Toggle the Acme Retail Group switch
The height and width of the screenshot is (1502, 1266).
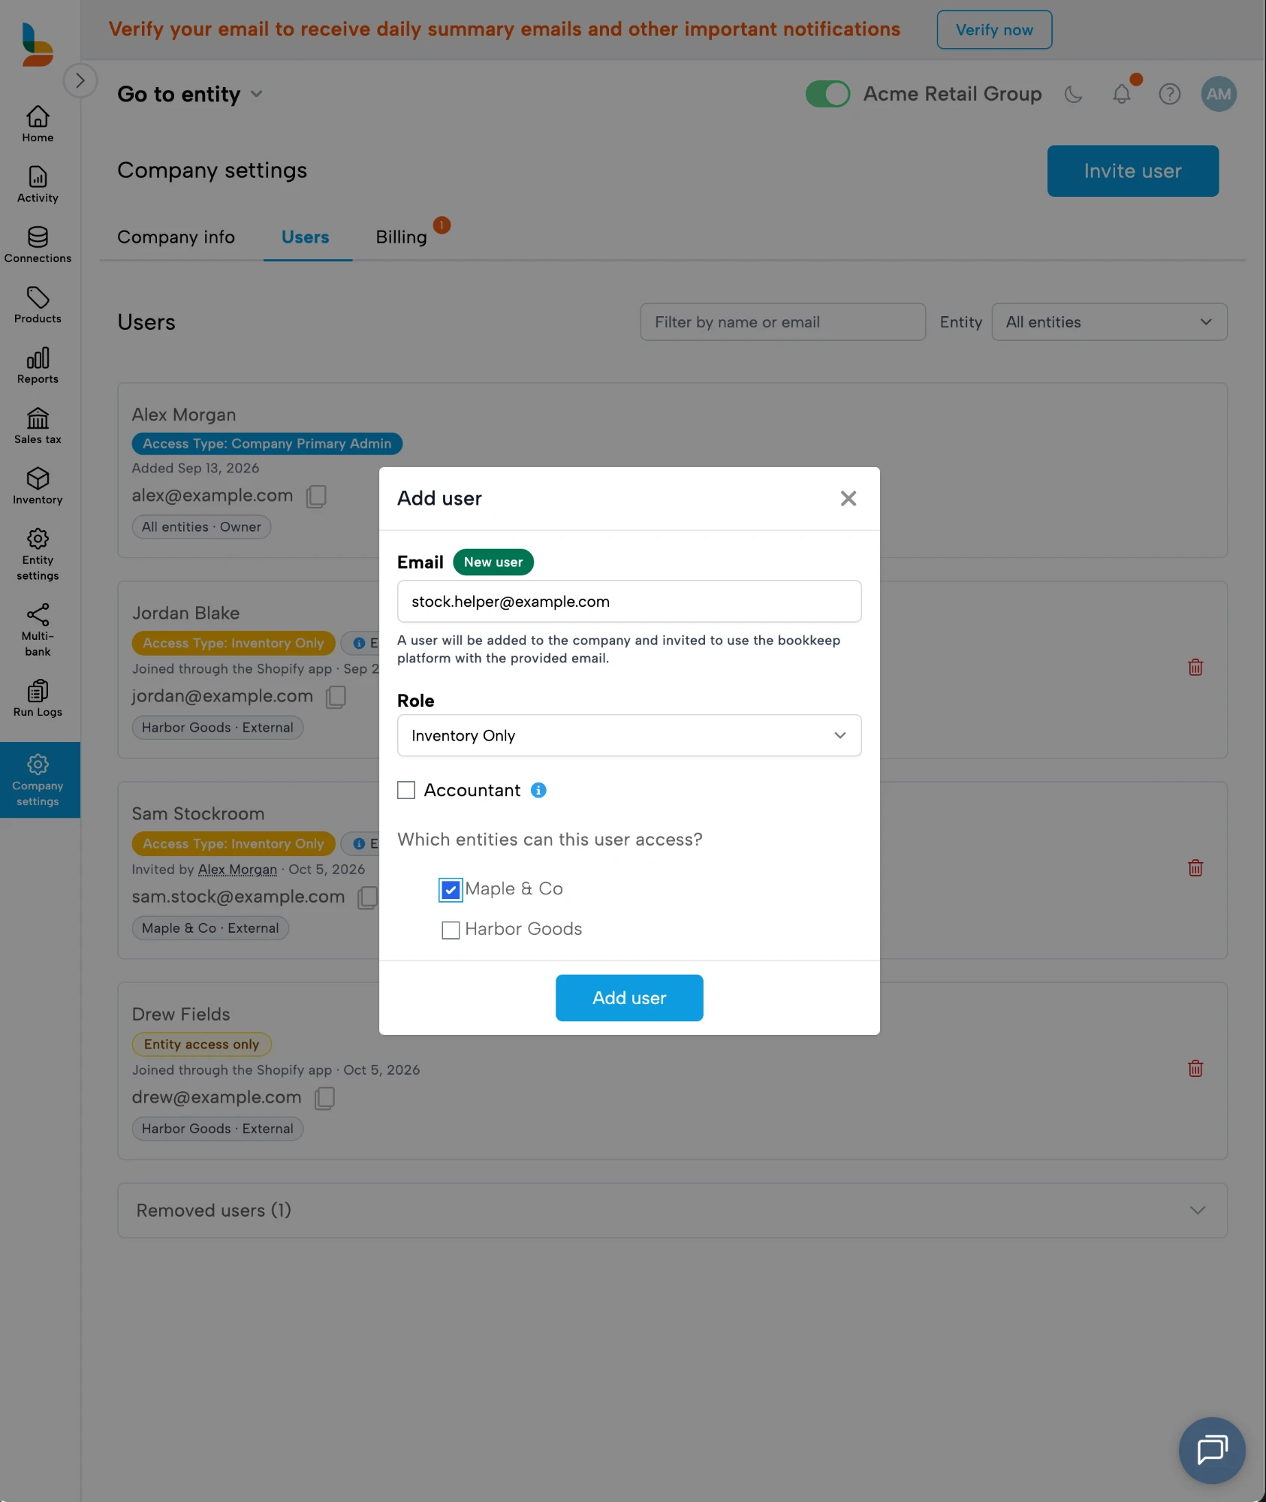[x=827, y=94]
